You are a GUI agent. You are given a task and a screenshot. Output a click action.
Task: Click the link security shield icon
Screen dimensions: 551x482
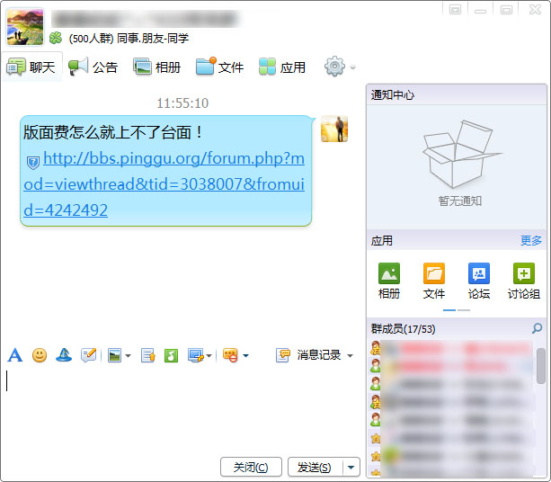(x=33, y=163)
